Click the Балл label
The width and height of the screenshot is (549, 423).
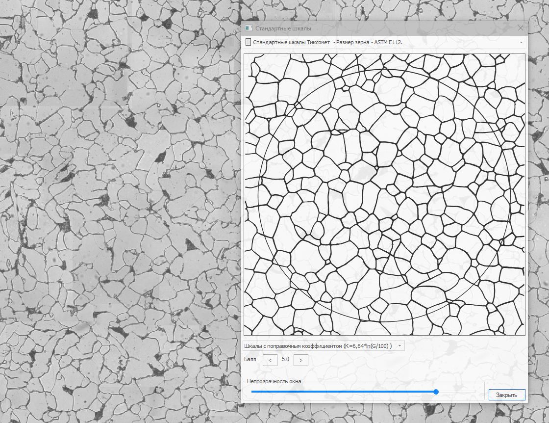[250, 359]
